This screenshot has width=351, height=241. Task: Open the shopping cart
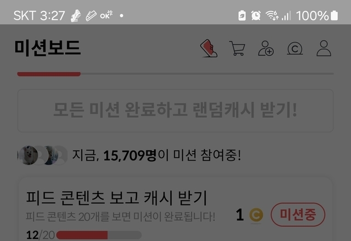coord(237,48)
